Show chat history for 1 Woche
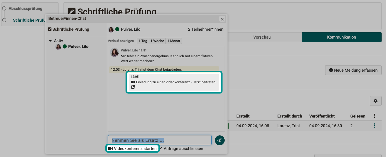Image resolution: width=386 pixels, height=157 pixels. click(x=157, y=41)
